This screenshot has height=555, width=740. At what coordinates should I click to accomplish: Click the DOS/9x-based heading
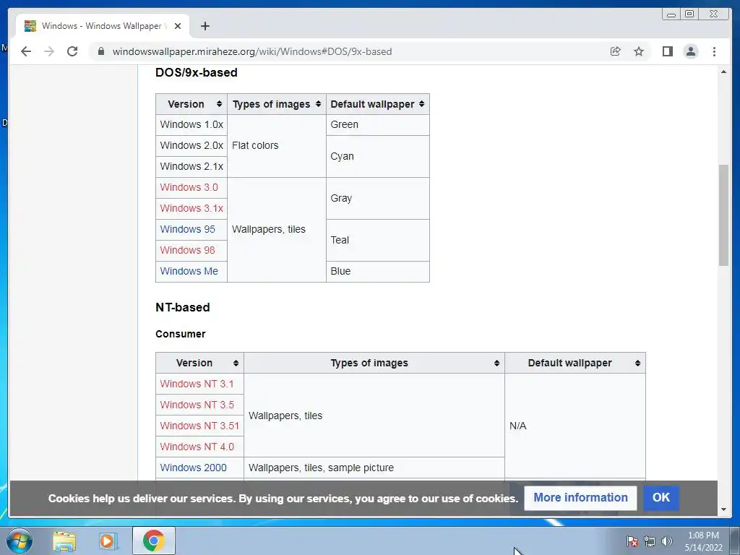[197, 73]
